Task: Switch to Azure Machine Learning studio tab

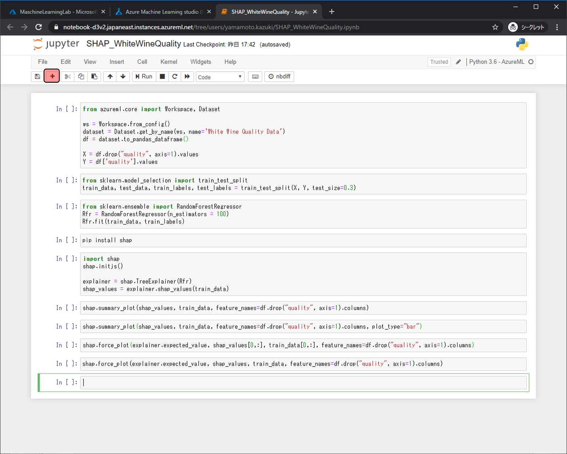Action: [x=162, y=12]
